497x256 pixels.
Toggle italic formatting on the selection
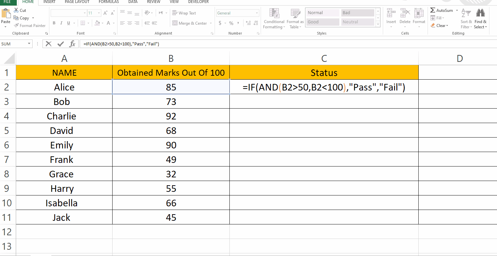pos(61,23)
